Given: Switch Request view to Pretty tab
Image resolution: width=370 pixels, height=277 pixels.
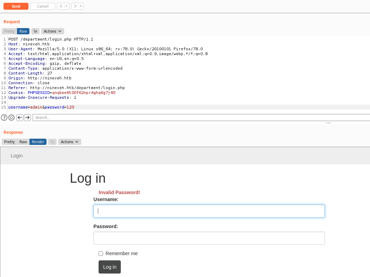Looking at the screenshot, I should [x=9, y=31].
